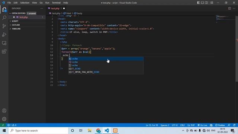Viewport: 238px width, 134px height.
Task: Open the Source Control view icon
Action: click(4, 26)
